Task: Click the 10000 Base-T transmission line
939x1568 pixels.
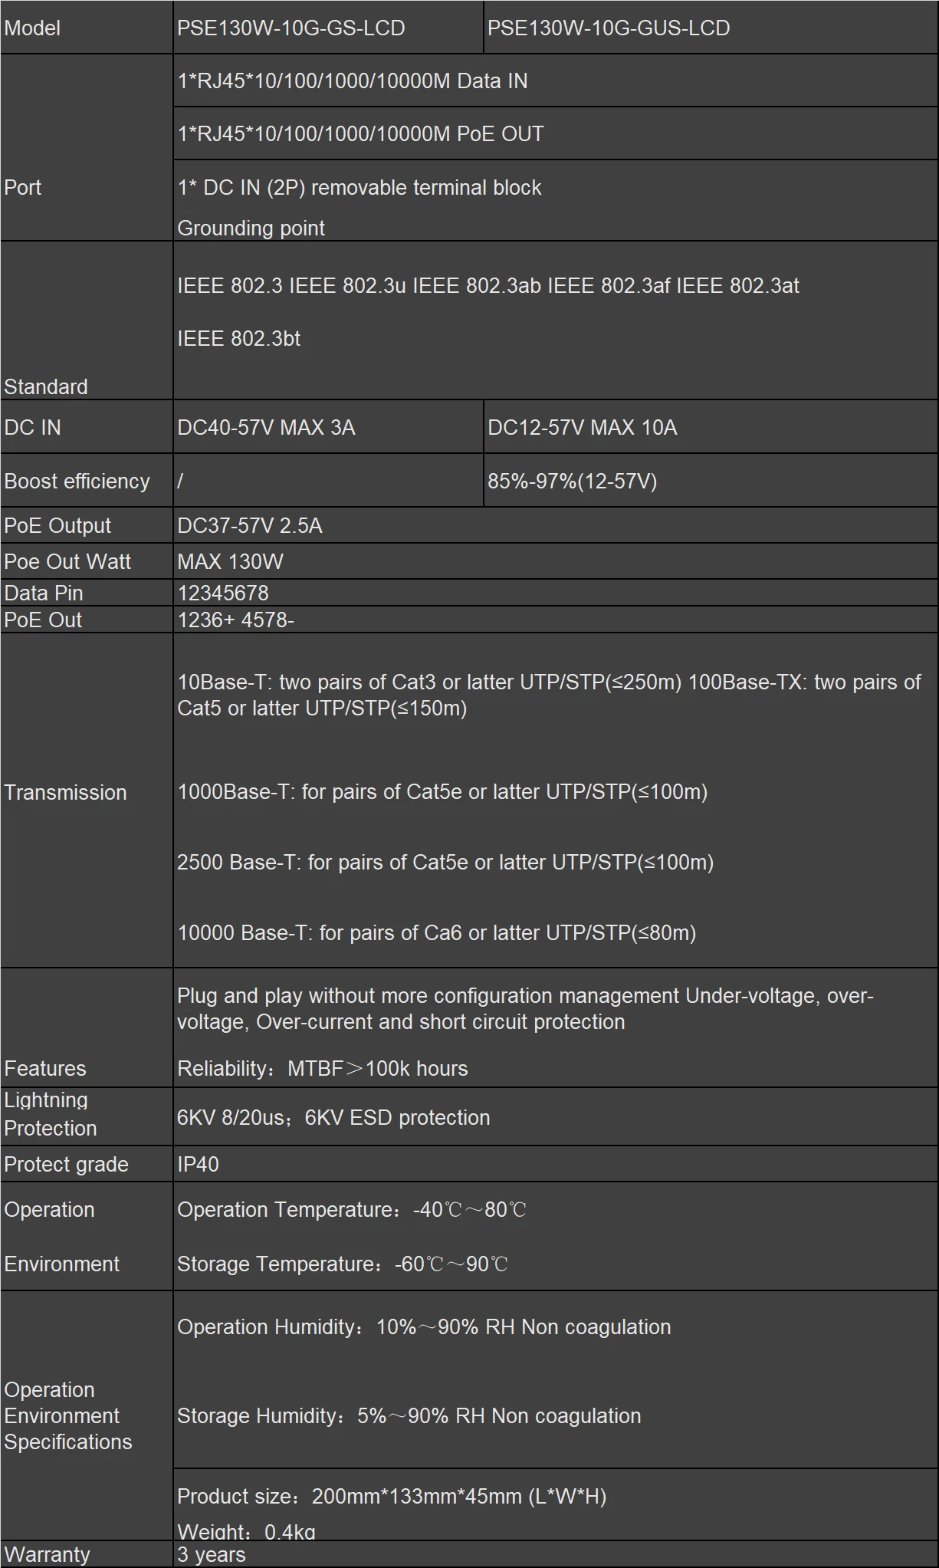Action: pos(436,933)
